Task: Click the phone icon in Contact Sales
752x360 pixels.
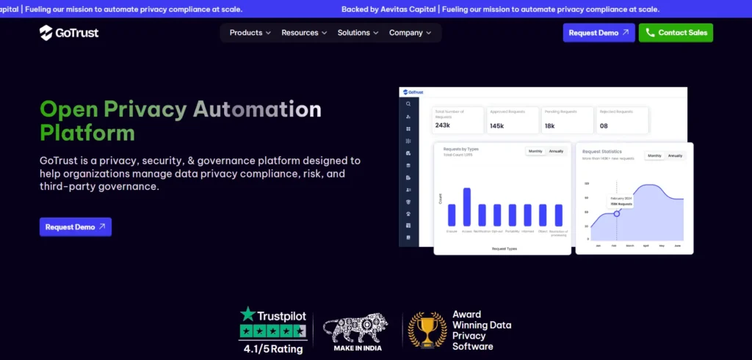Action: click(651, 32)
